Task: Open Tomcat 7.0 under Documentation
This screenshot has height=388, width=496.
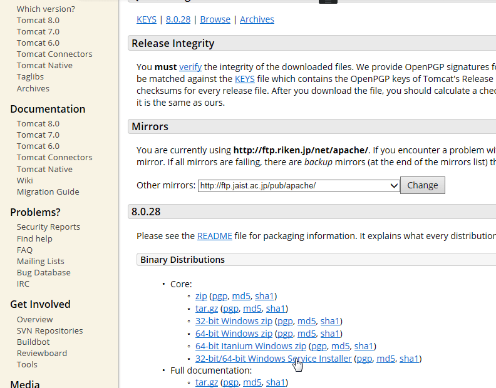Action: tap(38, 135)
